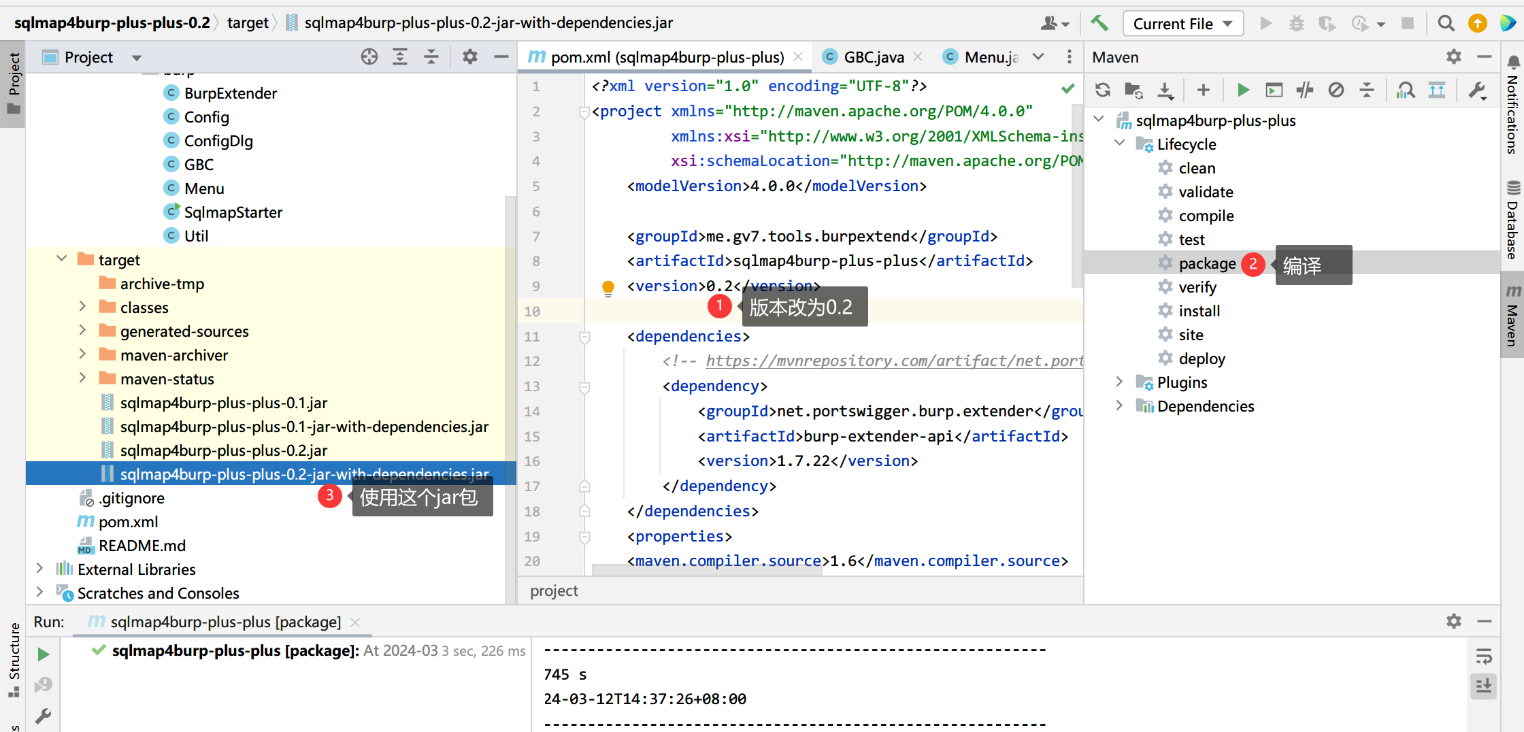Click the Build project hammer icon
The image size is (1524, 732).
click(1099, 23)
